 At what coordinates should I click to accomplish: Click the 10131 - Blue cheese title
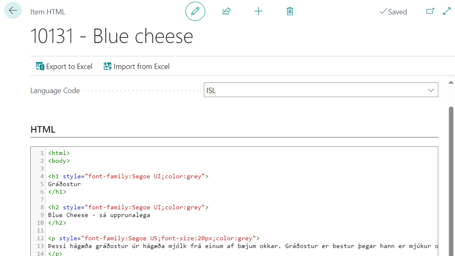pyautogui.click(x=112, y=36)
